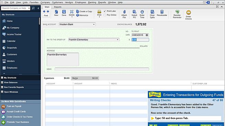Image resolution: width=225 pixels, height=126 pixels.
Task: Click the Memo field
Action: (102, 69)
